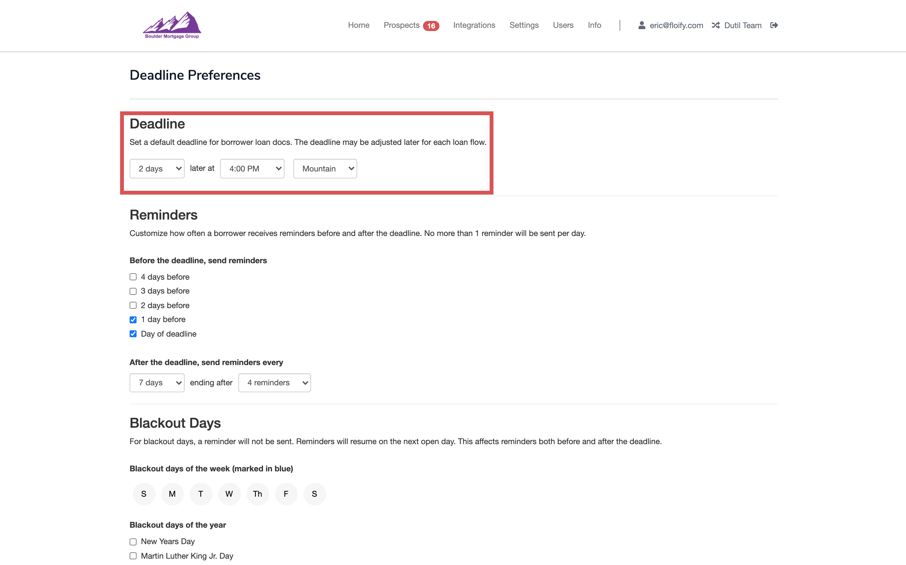Check the New Years Day checkbox

pyautogui.click(x=133, y=542)
